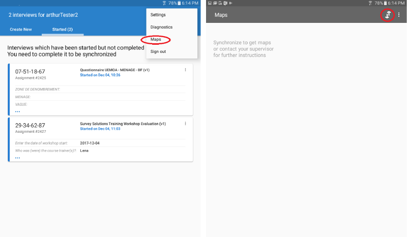Image resolution: width=407 pixels, height=237 pixels.
Task: Click Sign out menu entry
Action: pos(158,51)
